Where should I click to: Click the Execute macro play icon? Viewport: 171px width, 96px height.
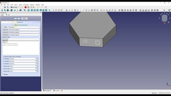click(34, 7)
